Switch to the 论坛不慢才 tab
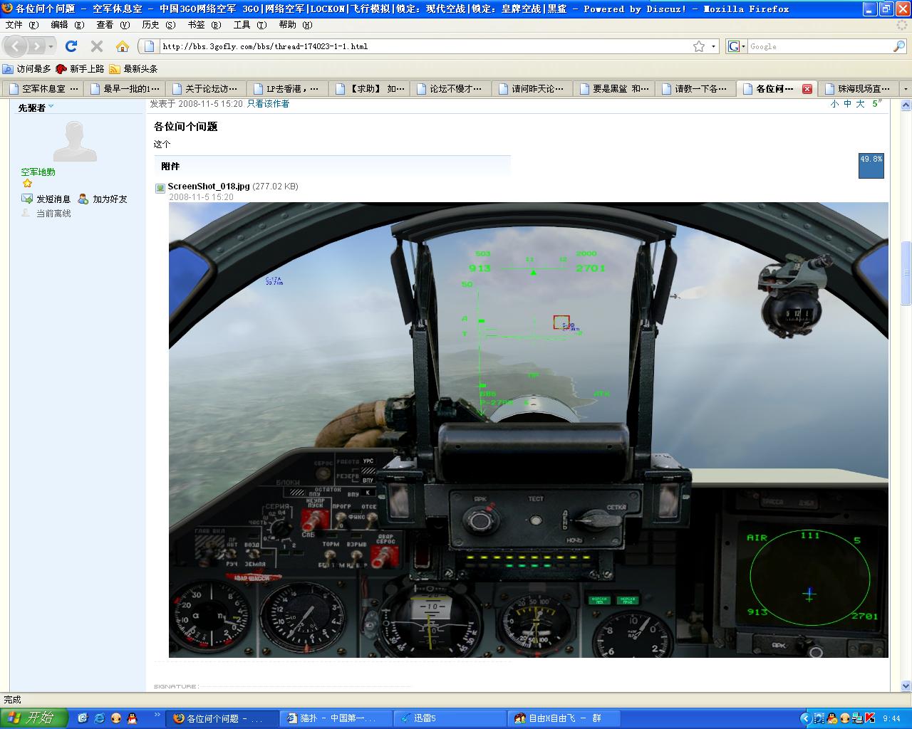Image resolution: width=912 pixels, height=729 pixels. [x=451, y=89]
